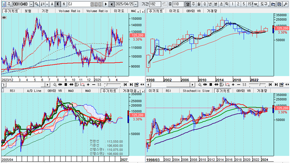Open the wrench settings icon
The image size is (290, 163).
pyautogui.click(x=285, y=4)
